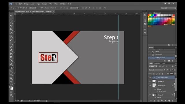Select the Eyedropper tool

(x=11, y=33)
